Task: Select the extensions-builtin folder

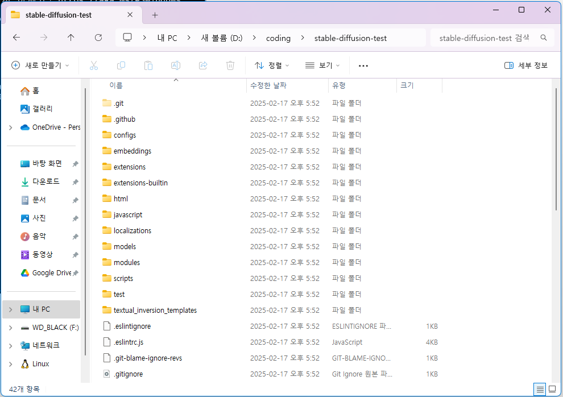Action: [x=135, y=183]
